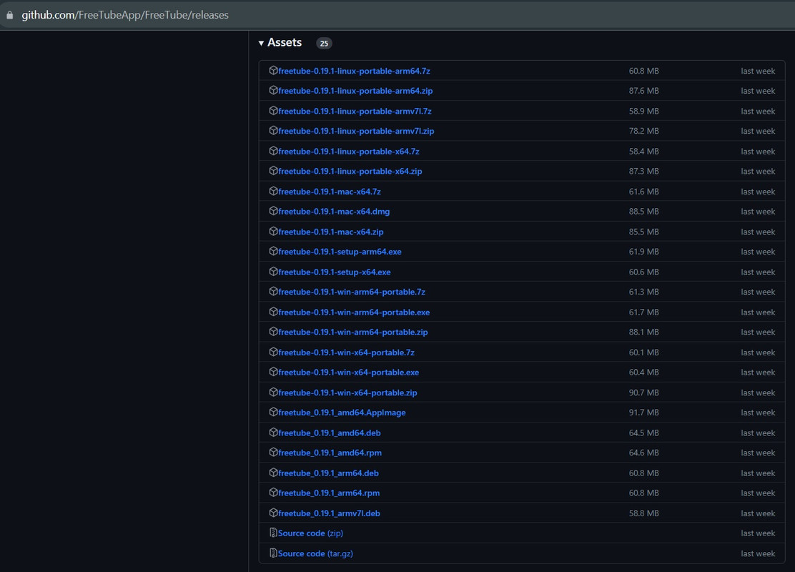Click the 91.7 MB size of AppImage
Screen dimensions: 795x572
click(644, 413)
